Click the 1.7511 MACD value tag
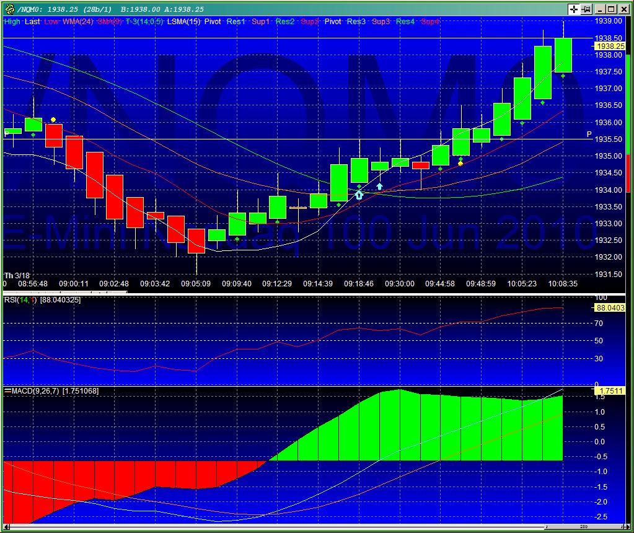Screen dimensions: 634x533 point(610,390)
